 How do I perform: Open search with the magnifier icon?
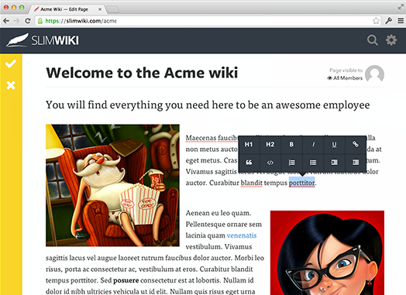[x=373, y=40]
